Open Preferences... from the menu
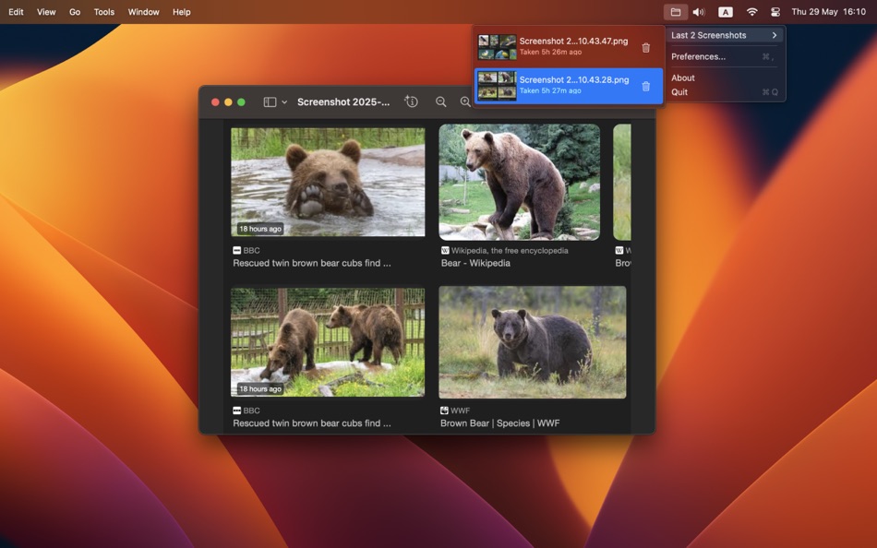The width and height of the screenshot is (877, 548). [x=725, y=56]
